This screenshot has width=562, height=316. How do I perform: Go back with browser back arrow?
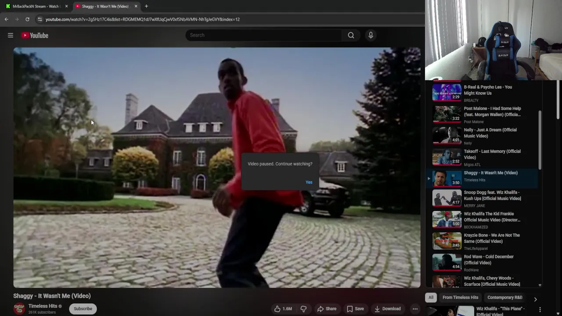point(6,19)
